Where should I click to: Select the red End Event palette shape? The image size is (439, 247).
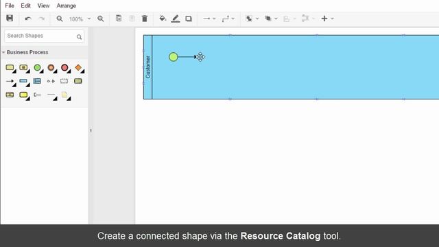65,68
